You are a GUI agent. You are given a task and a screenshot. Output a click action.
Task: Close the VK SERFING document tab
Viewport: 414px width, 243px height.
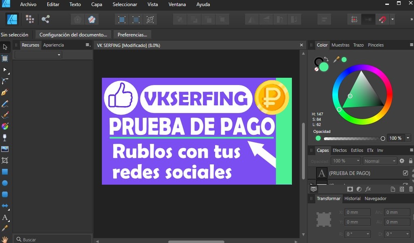pyautogui.click(x=301, y=45)
